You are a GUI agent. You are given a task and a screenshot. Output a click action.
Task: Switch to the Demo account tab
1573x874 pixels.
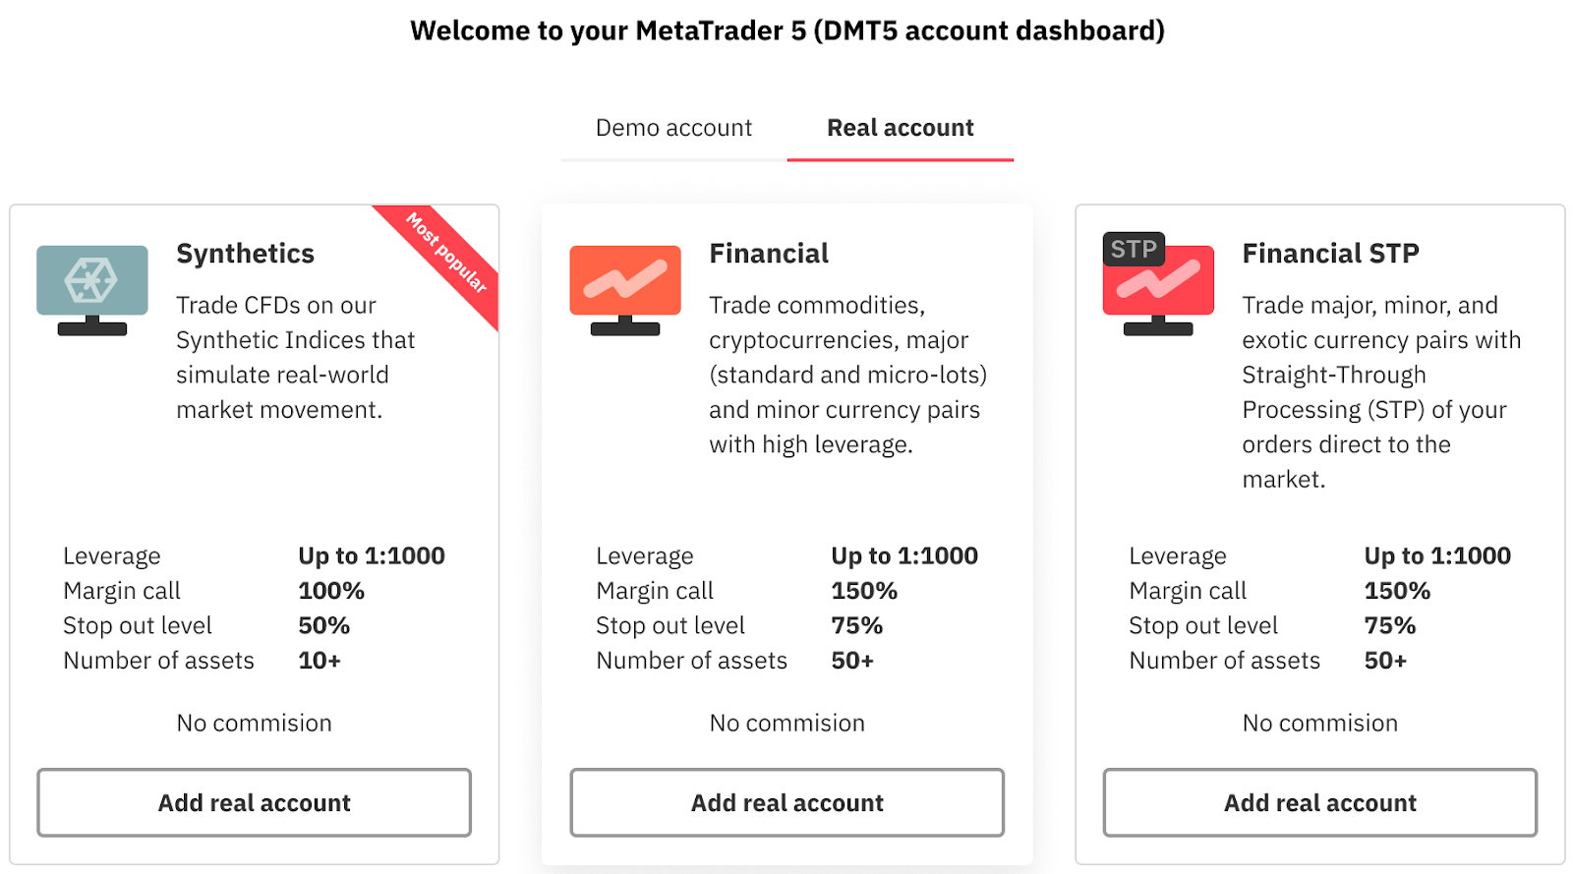point(673,128)
